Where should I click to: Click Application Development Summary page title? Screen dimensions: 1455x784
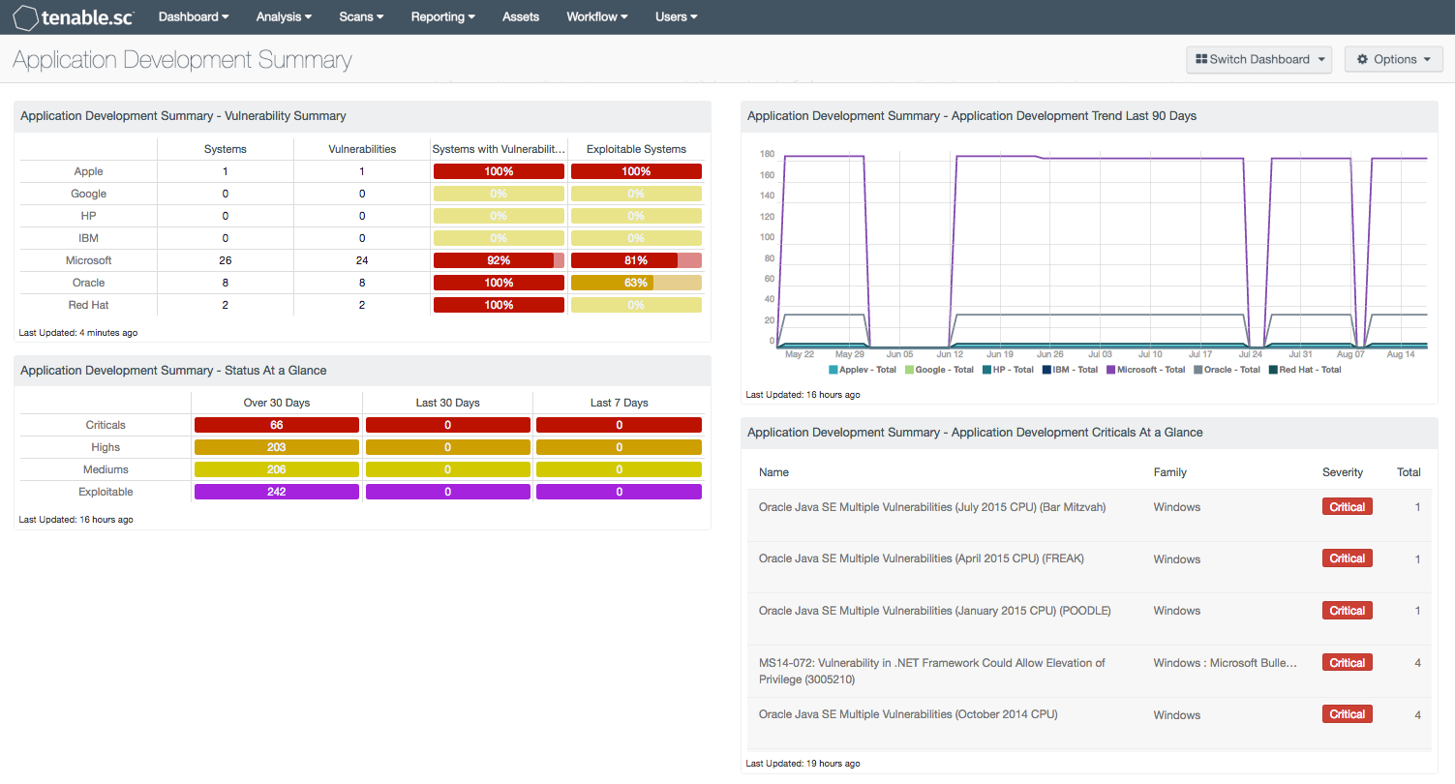pyautogui.click(x=182, y=60)
